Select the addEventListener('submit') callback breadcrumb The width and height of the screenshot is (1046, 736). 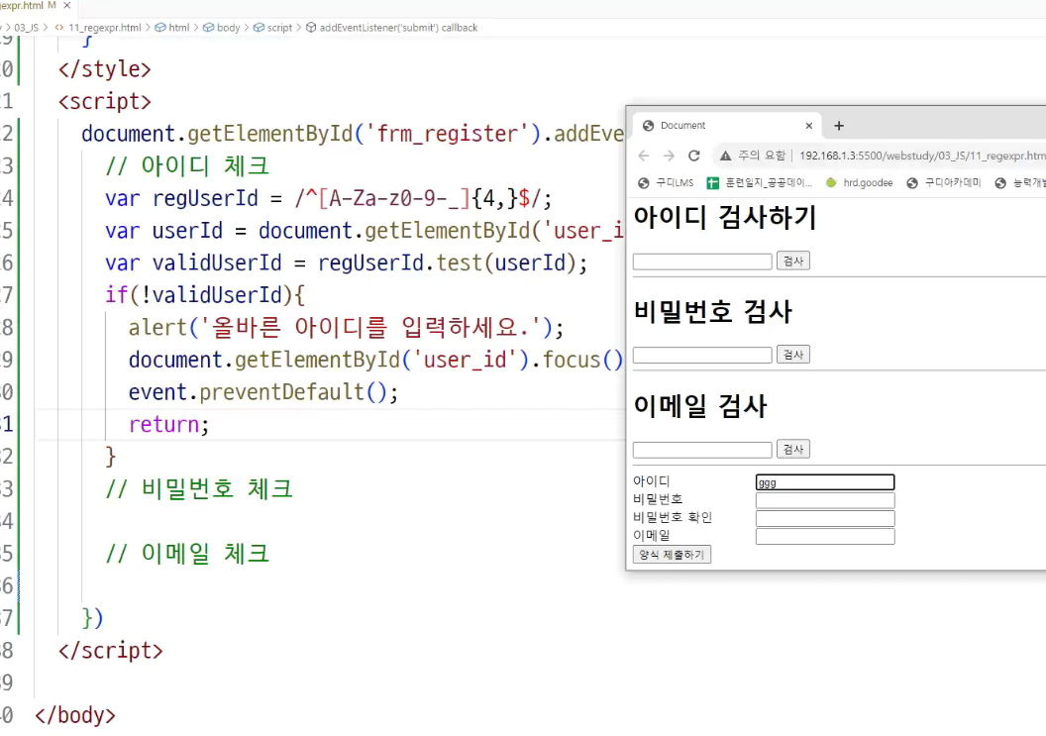pyautogui.click(x=398, y=28)
